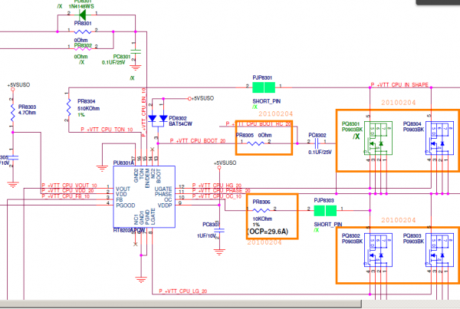Click net label P_+VTT_CPU_VOUT_10
Viewport: 460px width, 309px height.
click(69, 185)
